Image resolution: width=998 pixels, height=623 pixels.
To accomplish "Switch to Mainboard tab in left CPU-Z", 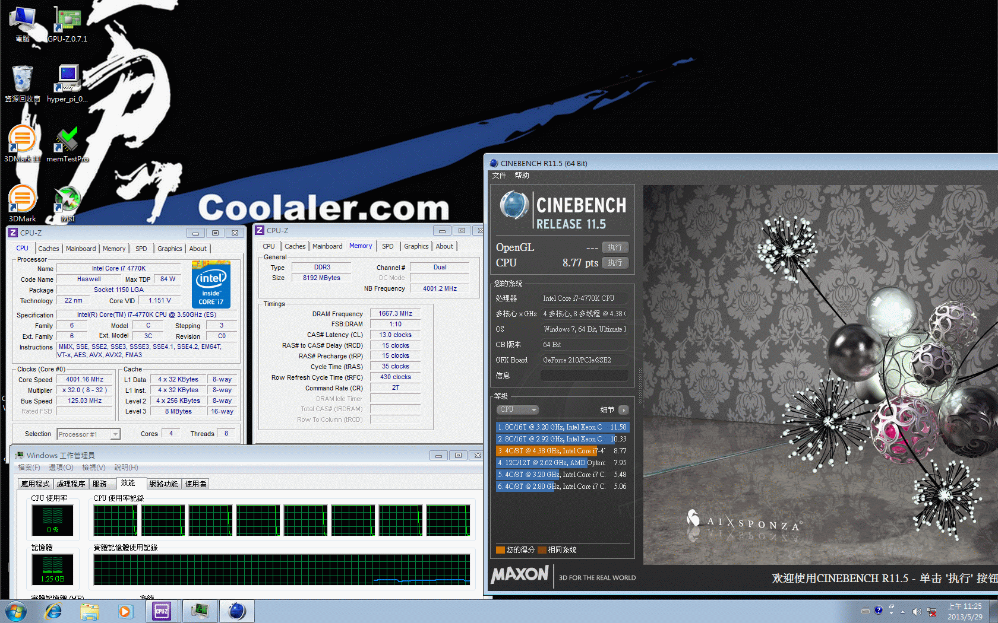I will tap(81, 249).
